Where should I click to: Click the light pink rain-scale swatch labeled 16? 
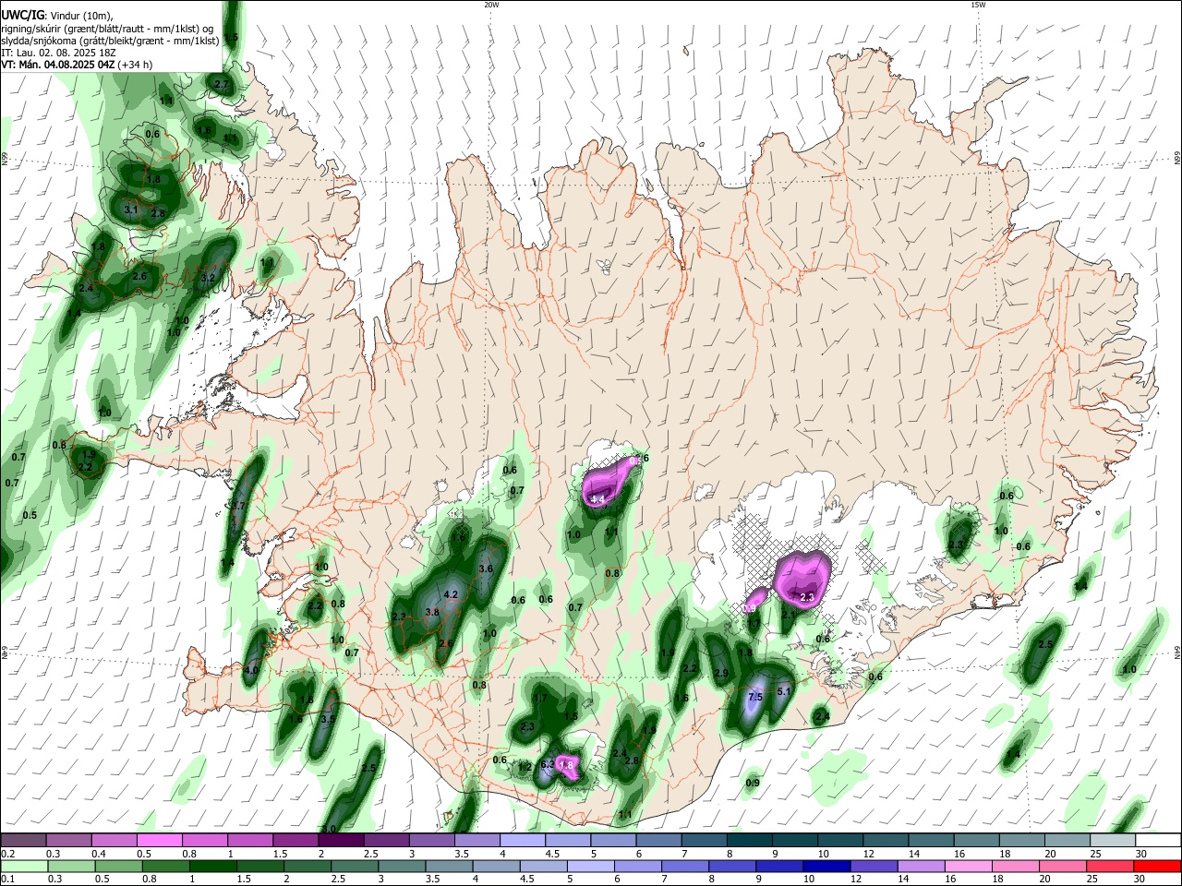(968, 866)
